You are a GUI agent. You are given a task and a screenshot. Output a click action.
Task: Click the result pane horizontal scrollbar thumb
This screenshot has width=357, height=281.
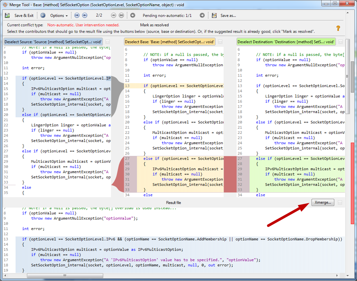coord(65,275)
